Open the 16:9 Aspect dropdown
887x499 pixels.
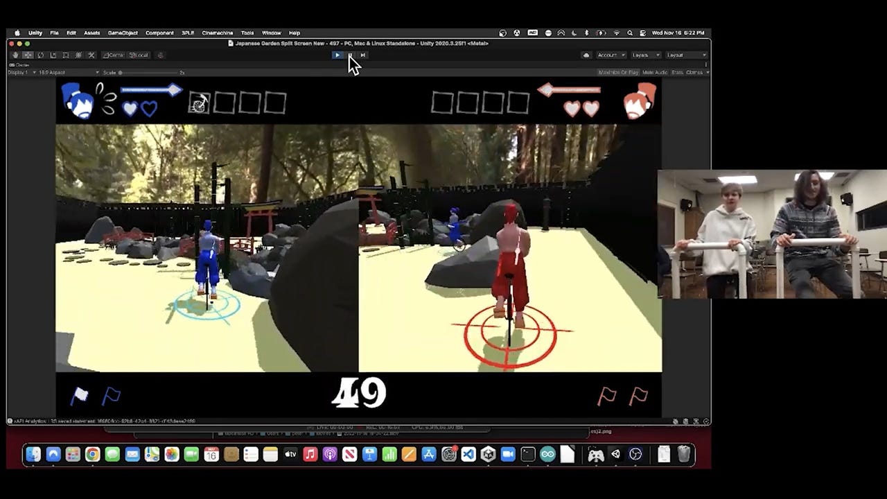[55, 72]
